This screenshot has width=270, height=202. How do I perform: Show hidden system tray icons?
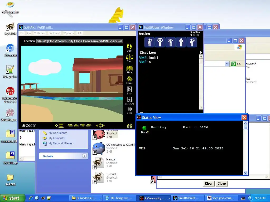coord(250,198)
